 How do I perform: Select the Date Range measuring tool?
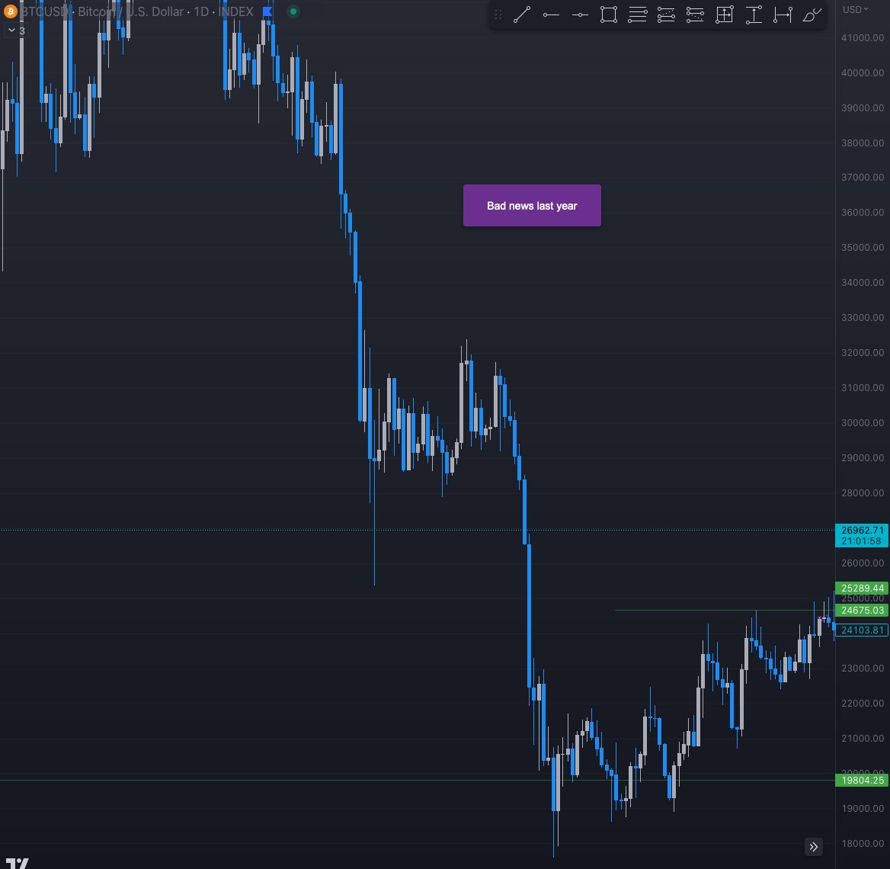782,14
